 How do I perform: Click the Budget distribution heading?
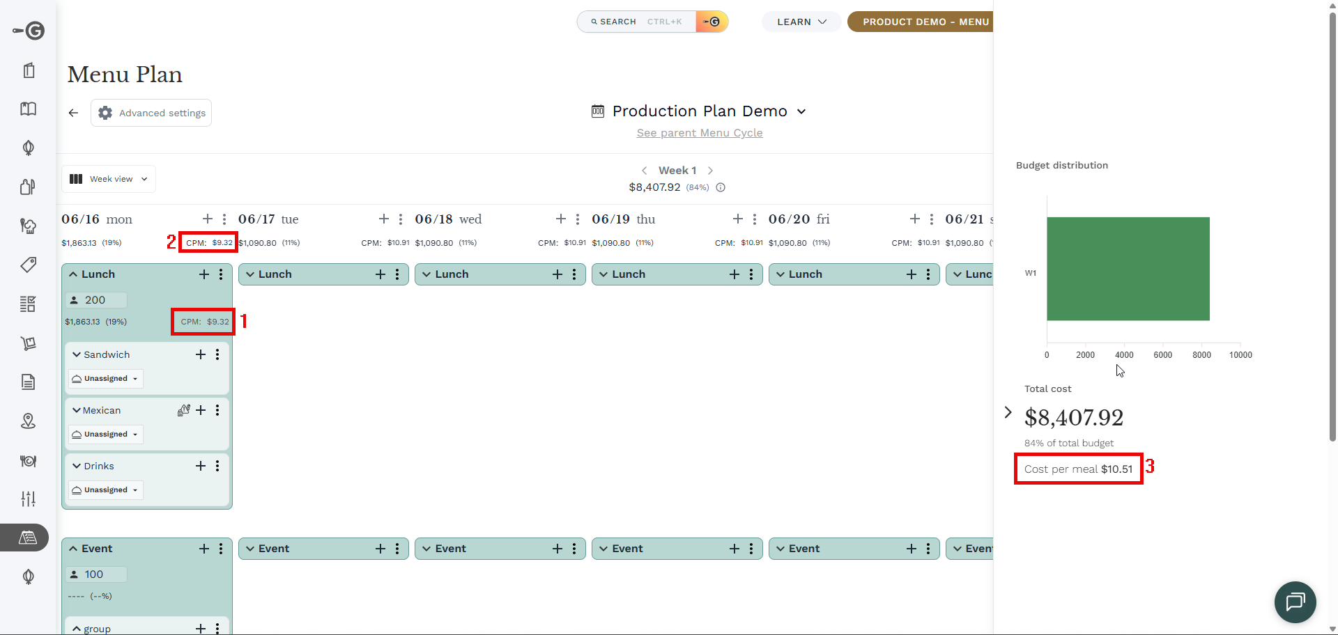click(x=1062, y=166)
